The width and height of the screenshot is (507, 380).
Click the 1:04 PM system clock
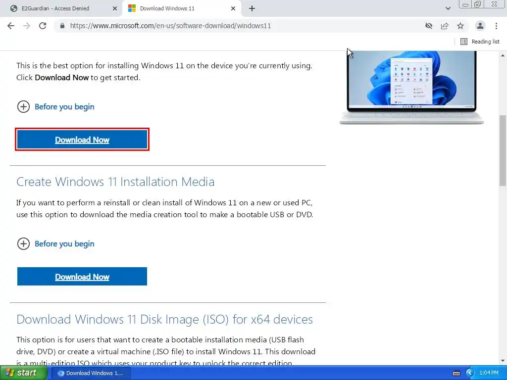pos(489,373)
